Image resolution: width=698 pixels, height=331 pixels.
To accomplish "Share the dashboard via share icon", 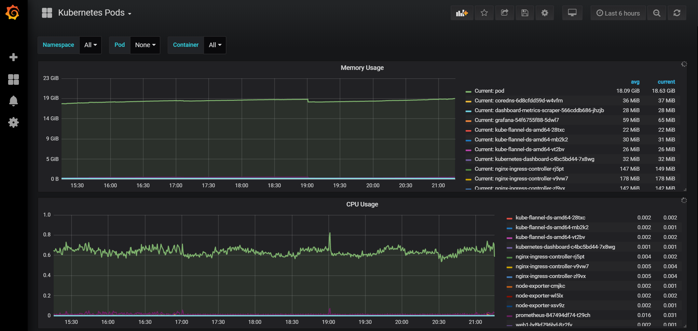I will click(504, 13).
